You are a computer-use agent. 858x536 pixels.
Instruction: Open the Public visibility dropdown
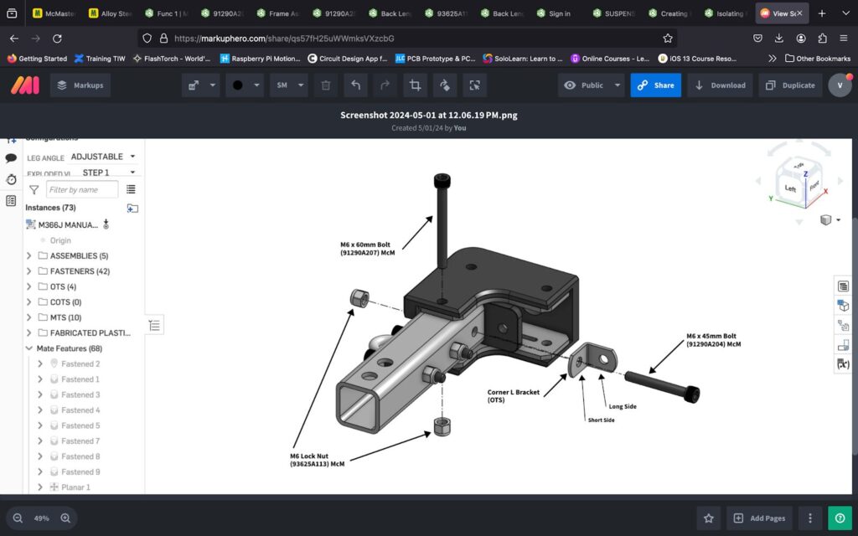[x=592, y=85]
